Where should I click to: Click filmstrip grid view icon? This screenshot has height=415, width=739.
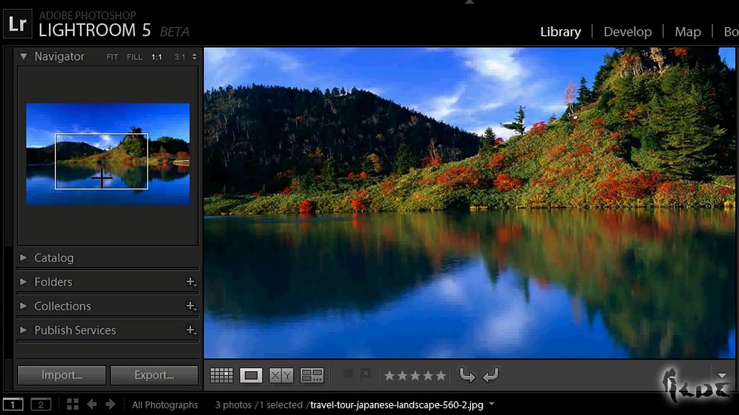(73, 405)
